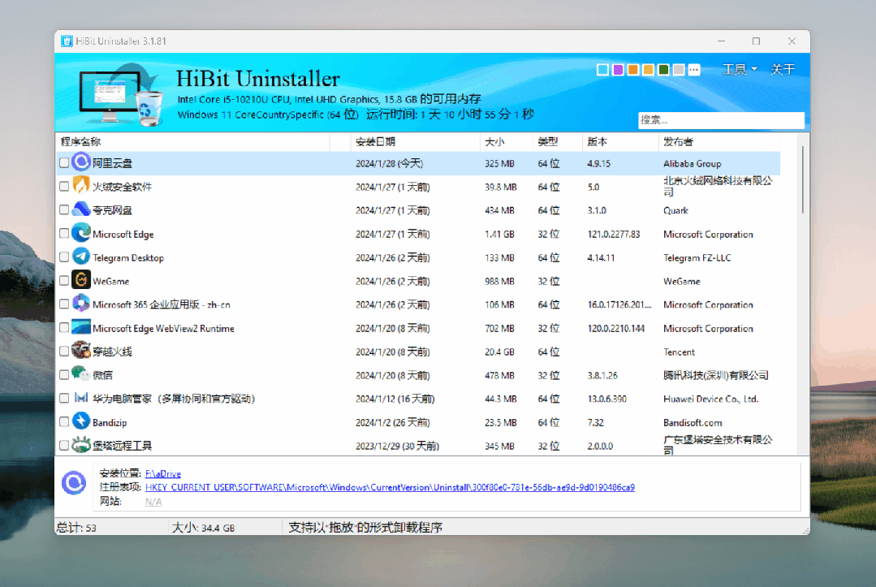Viewport: 876px width, 587px height.
Task: Click the 大小: 34.4 GB status entry
Action: point(203,528)
